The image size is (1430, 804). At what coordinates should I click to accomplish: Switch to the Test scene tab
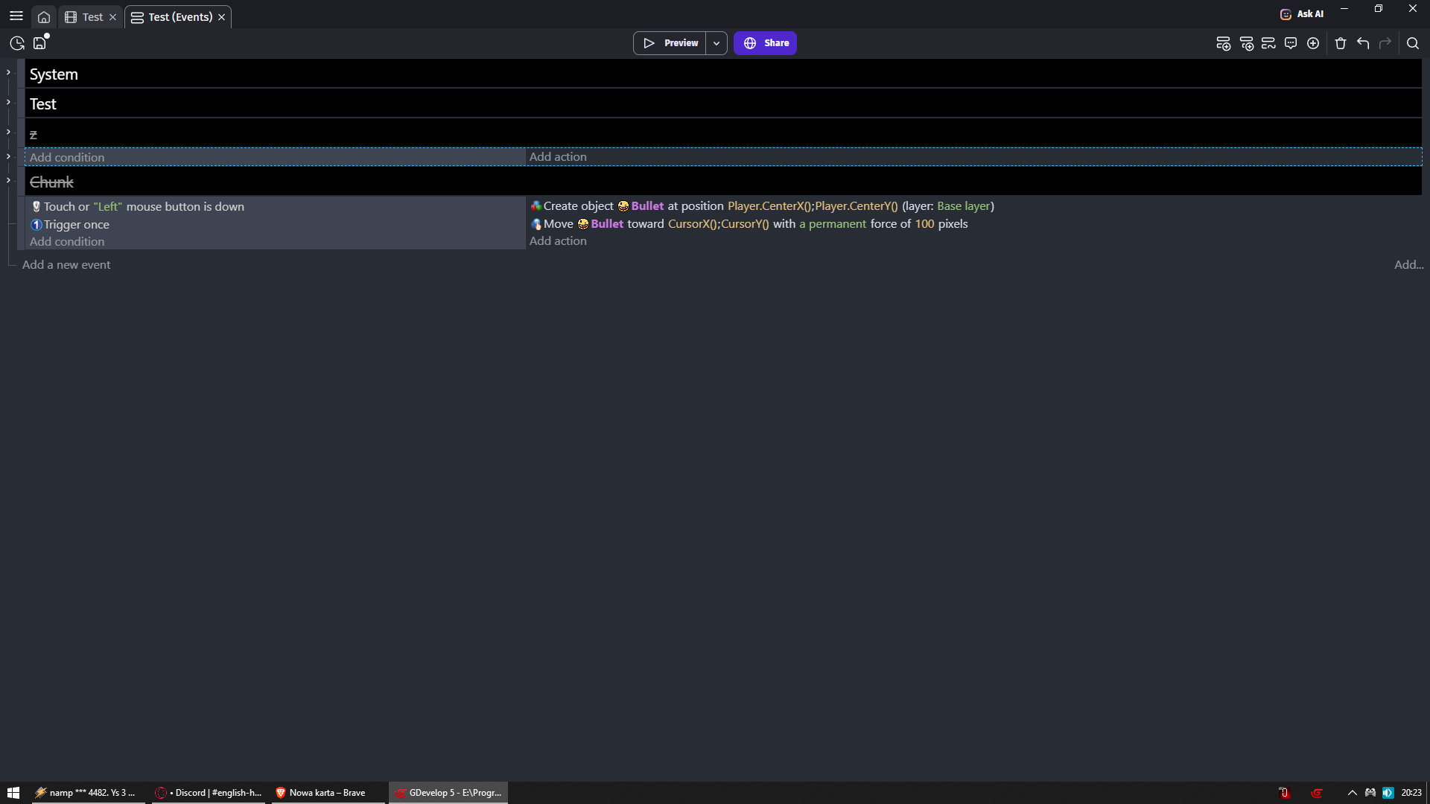click(92, 17)
